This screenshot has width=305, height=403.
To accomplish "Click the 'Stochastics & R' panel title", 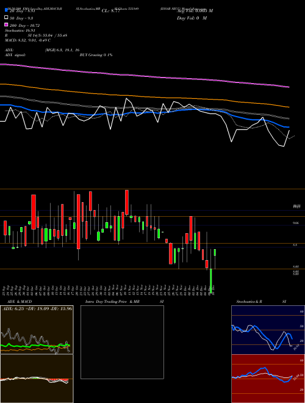I will [249, 302].
